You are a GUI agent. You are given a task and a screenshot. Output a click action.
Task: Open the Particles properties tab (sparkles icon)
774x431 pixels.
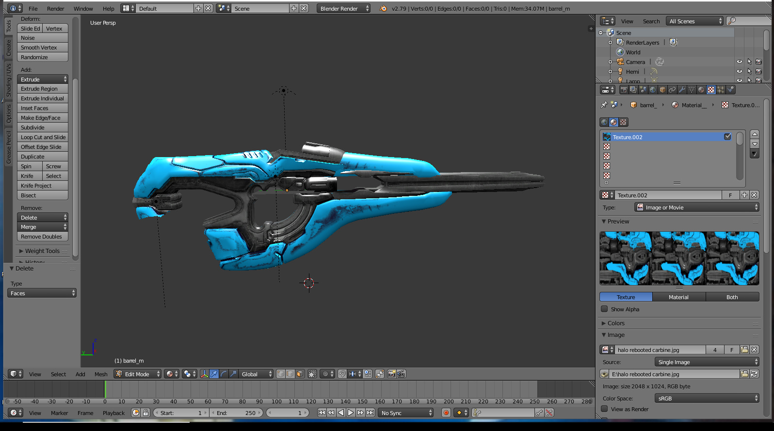(721, 90)
